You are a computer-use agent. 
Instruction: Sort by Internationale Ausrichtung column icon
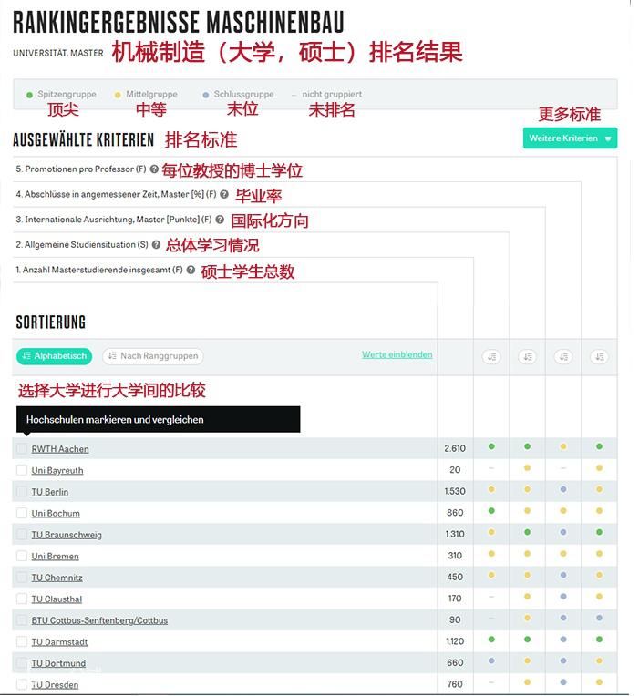pos(528,356)
